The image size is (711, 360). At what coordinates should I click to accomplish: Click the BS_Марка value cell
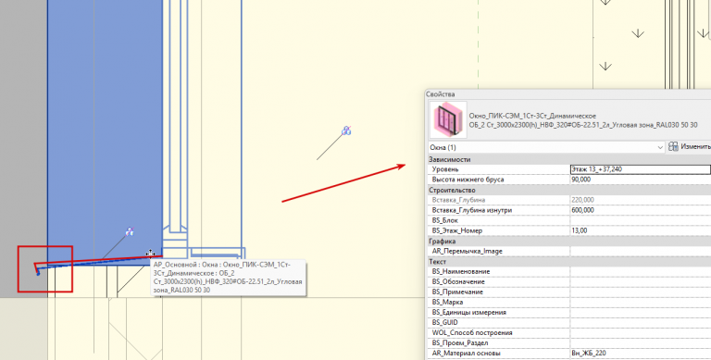641,302
